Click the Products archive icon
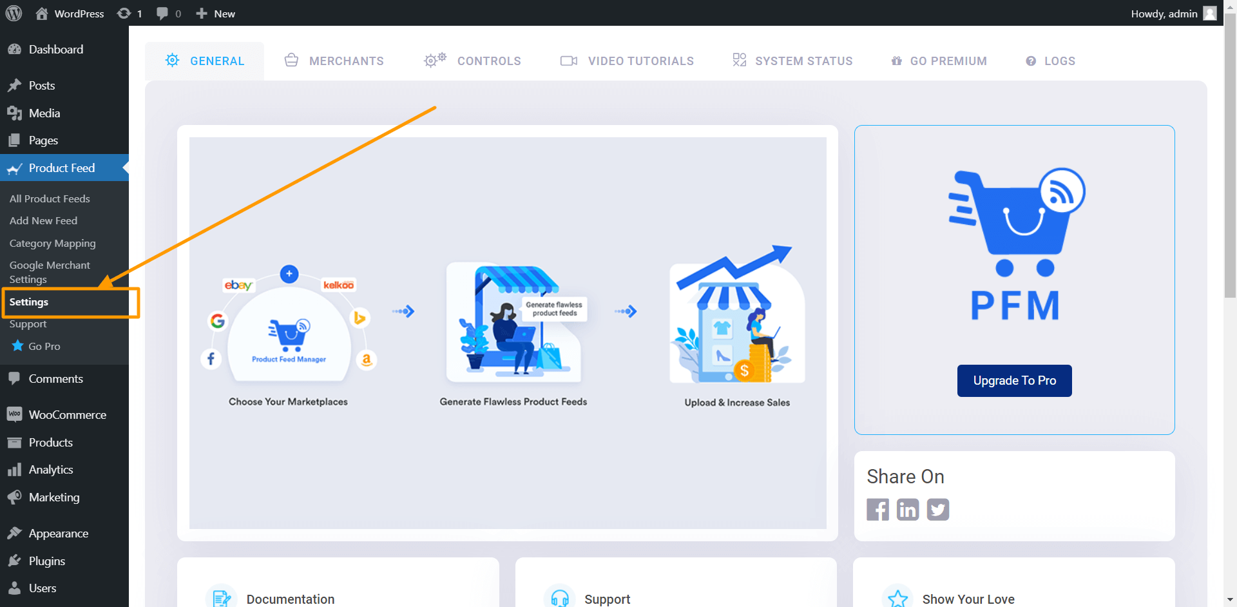This screenshot has width=1237, height=607. click(x=14, y=442)
